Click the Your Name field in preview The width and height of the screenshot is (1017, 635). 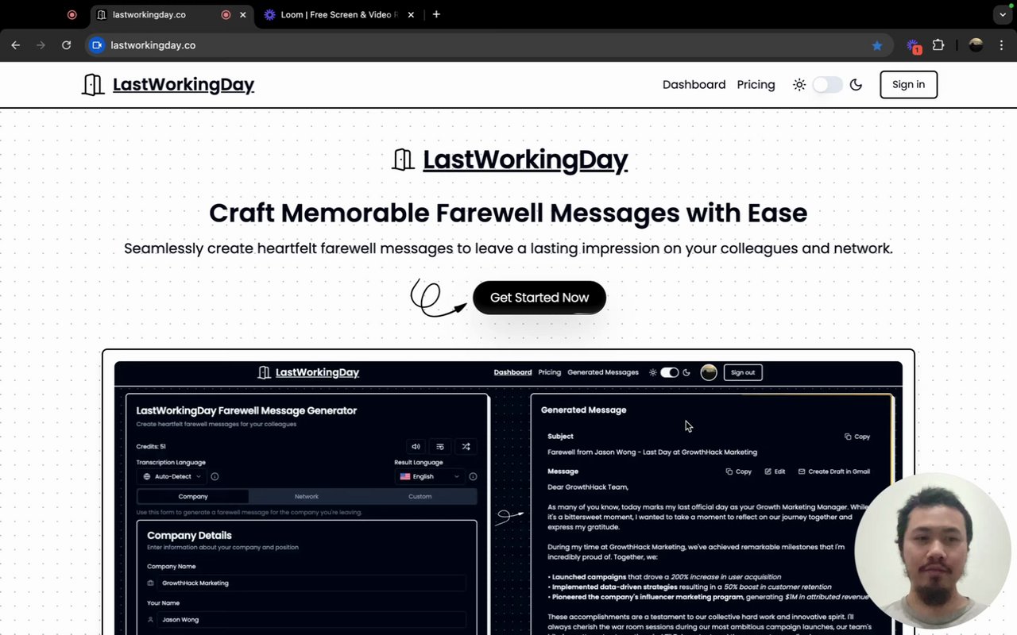(x=306, y=619)
